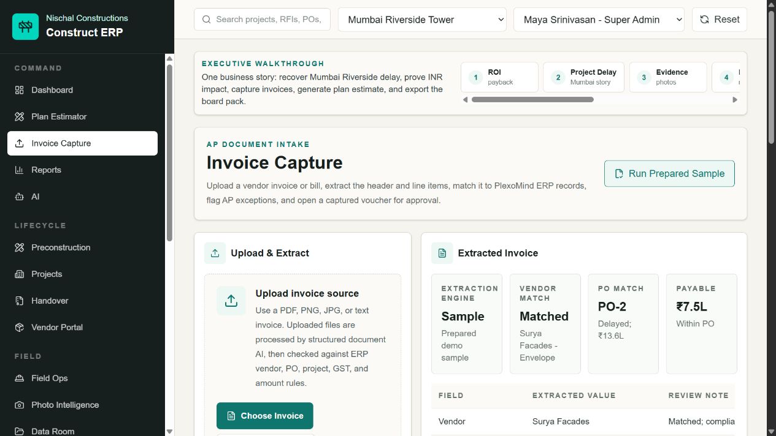
Task: Open the Dashboard menu item
Action: (x=82, y=90)
